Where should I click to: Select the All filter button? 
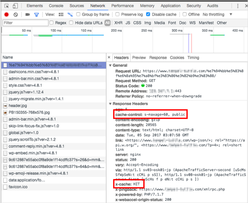(x=107, y=23)
